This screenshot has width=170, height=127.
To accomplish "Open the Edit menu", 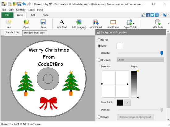I will [11, 10].
